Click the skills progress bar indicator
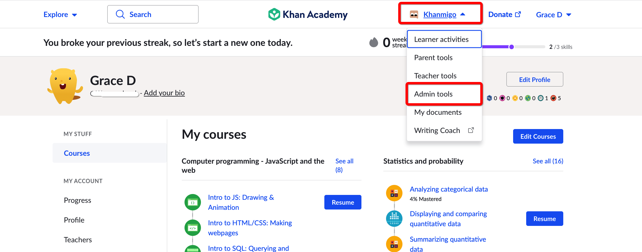 pyautogui.click(x=512, y=47)
